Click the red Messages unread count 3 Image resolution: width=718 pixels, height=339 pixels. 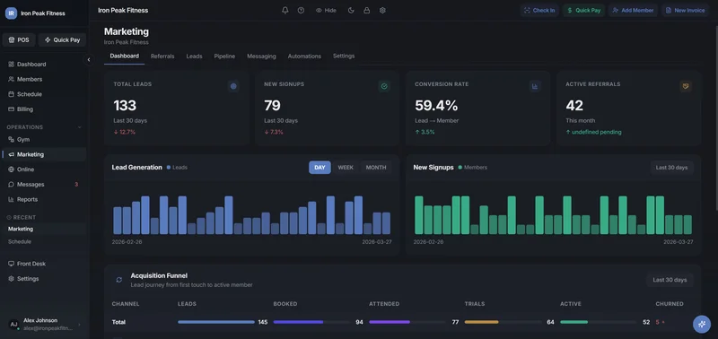point(76,185)
